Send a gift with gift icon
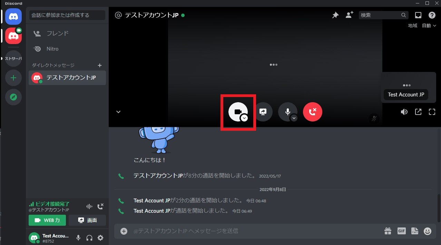Image resolution: width=441 pixels, height=245 pixels. (388, 231)
